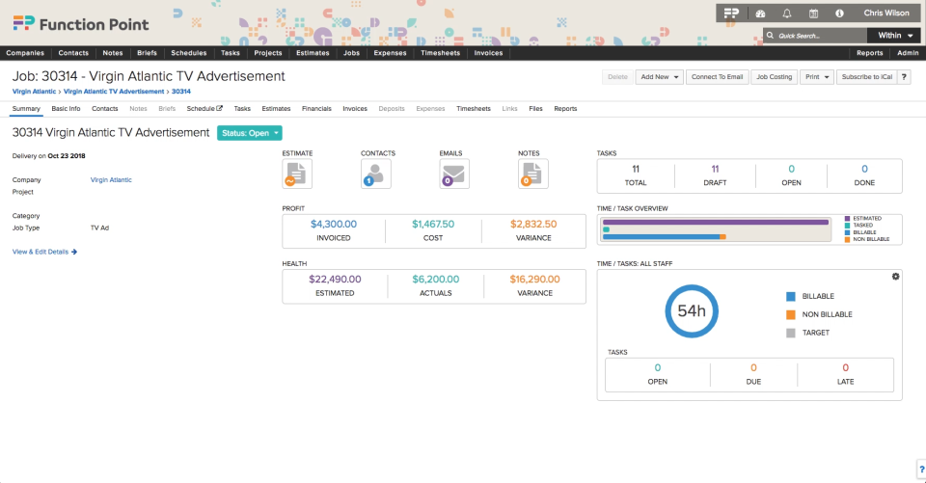Open the Projects menu
926x483 pixels.
pos(268,53)
